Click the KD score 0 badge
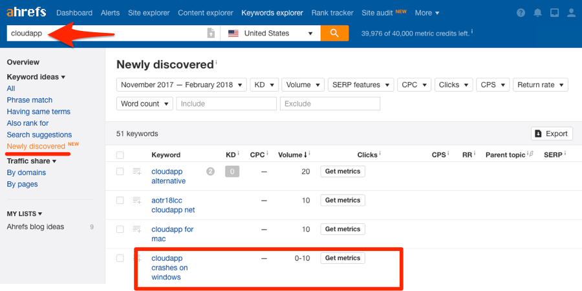Screen dimensions: 582x291 pos(232,172)
